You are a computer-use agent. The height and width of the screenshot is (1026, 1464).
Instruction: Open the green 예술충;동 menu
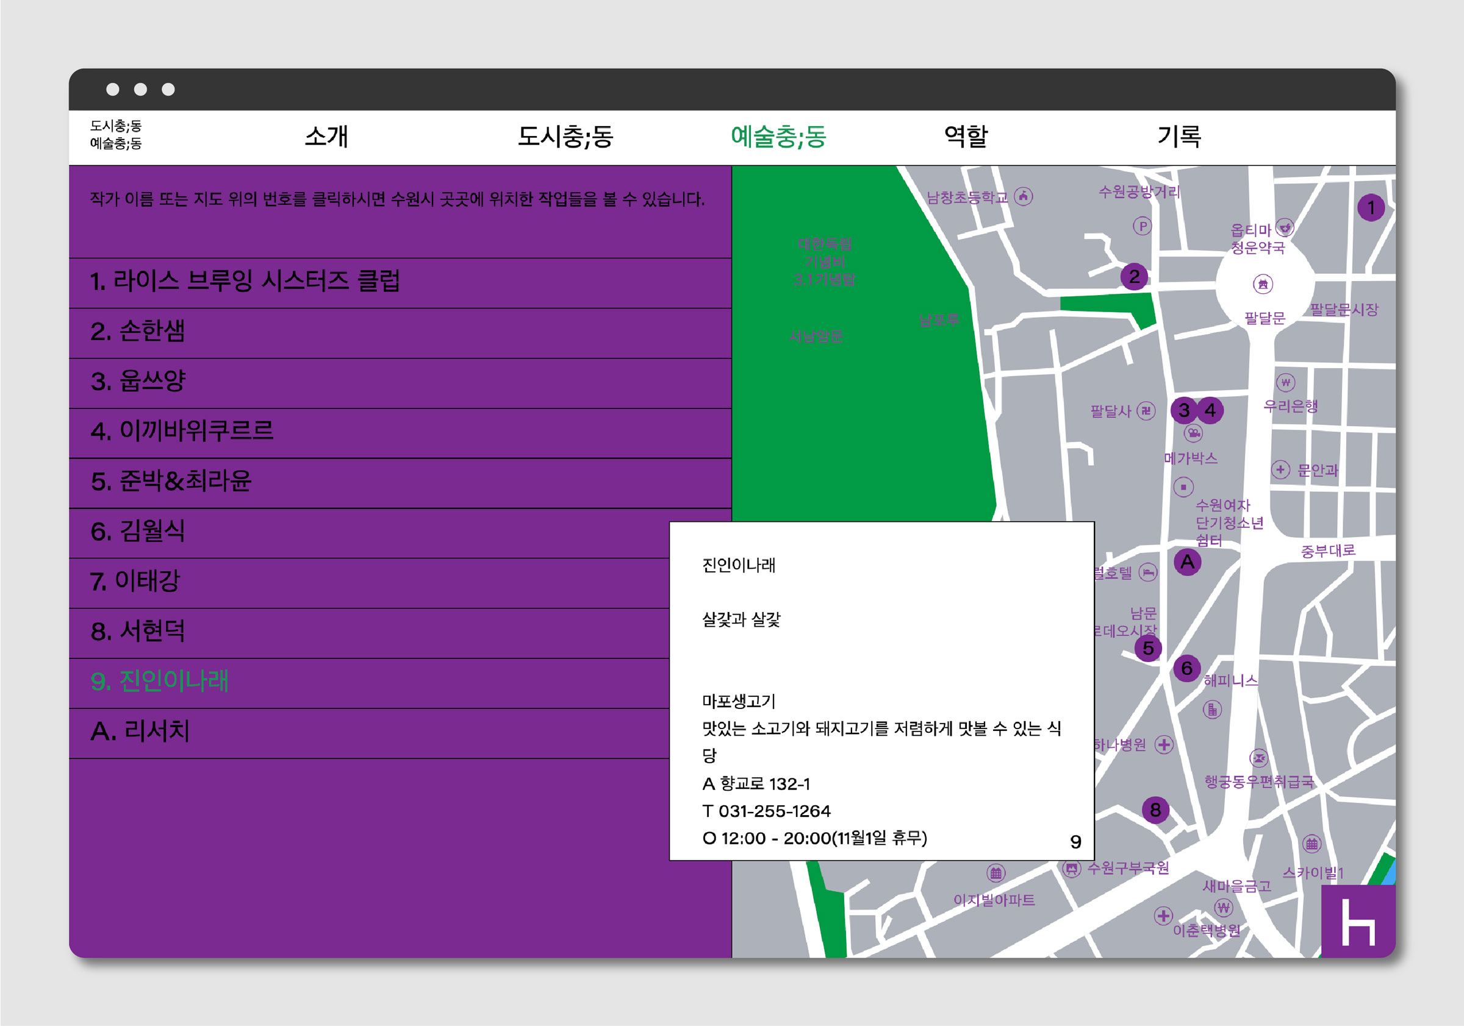pos(778,137)
